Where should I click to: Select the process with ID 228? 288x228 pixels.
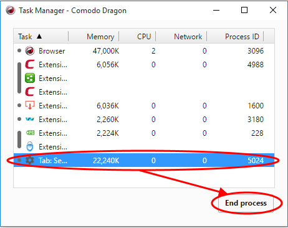pyautogui.click(x=144, y=133)
